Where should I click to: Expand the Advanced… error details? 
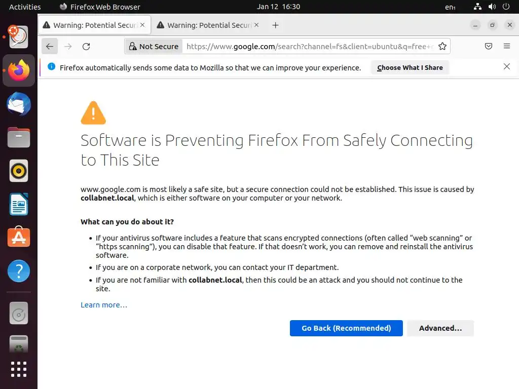[440, 328]
